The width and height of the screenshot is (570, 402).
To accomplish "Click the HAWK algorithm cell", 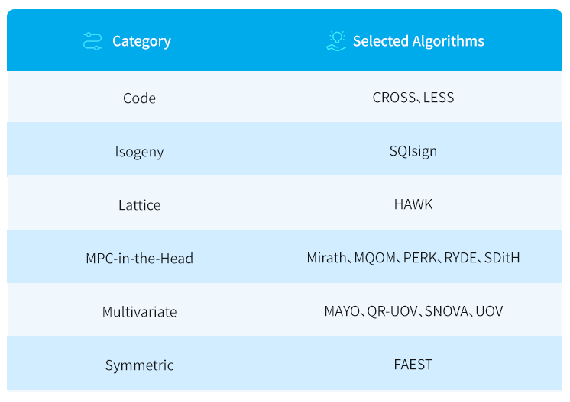I will pos(415,203).
